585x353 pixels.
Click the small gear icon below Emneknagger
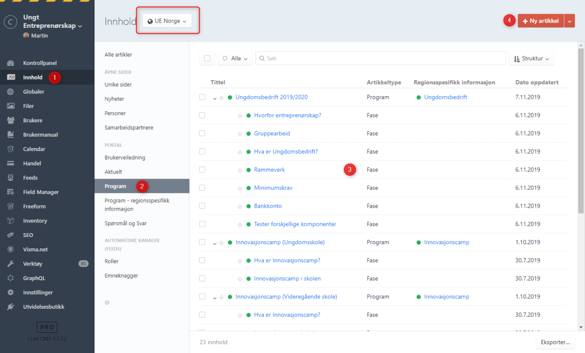(107, 303)
